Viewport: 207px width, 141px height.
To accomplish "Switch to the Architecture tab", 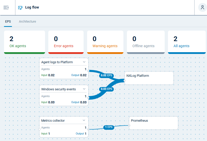I will [x=28, y=22].
